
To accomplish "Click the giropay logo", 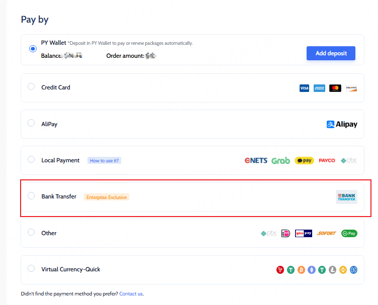I will [304, 233].
